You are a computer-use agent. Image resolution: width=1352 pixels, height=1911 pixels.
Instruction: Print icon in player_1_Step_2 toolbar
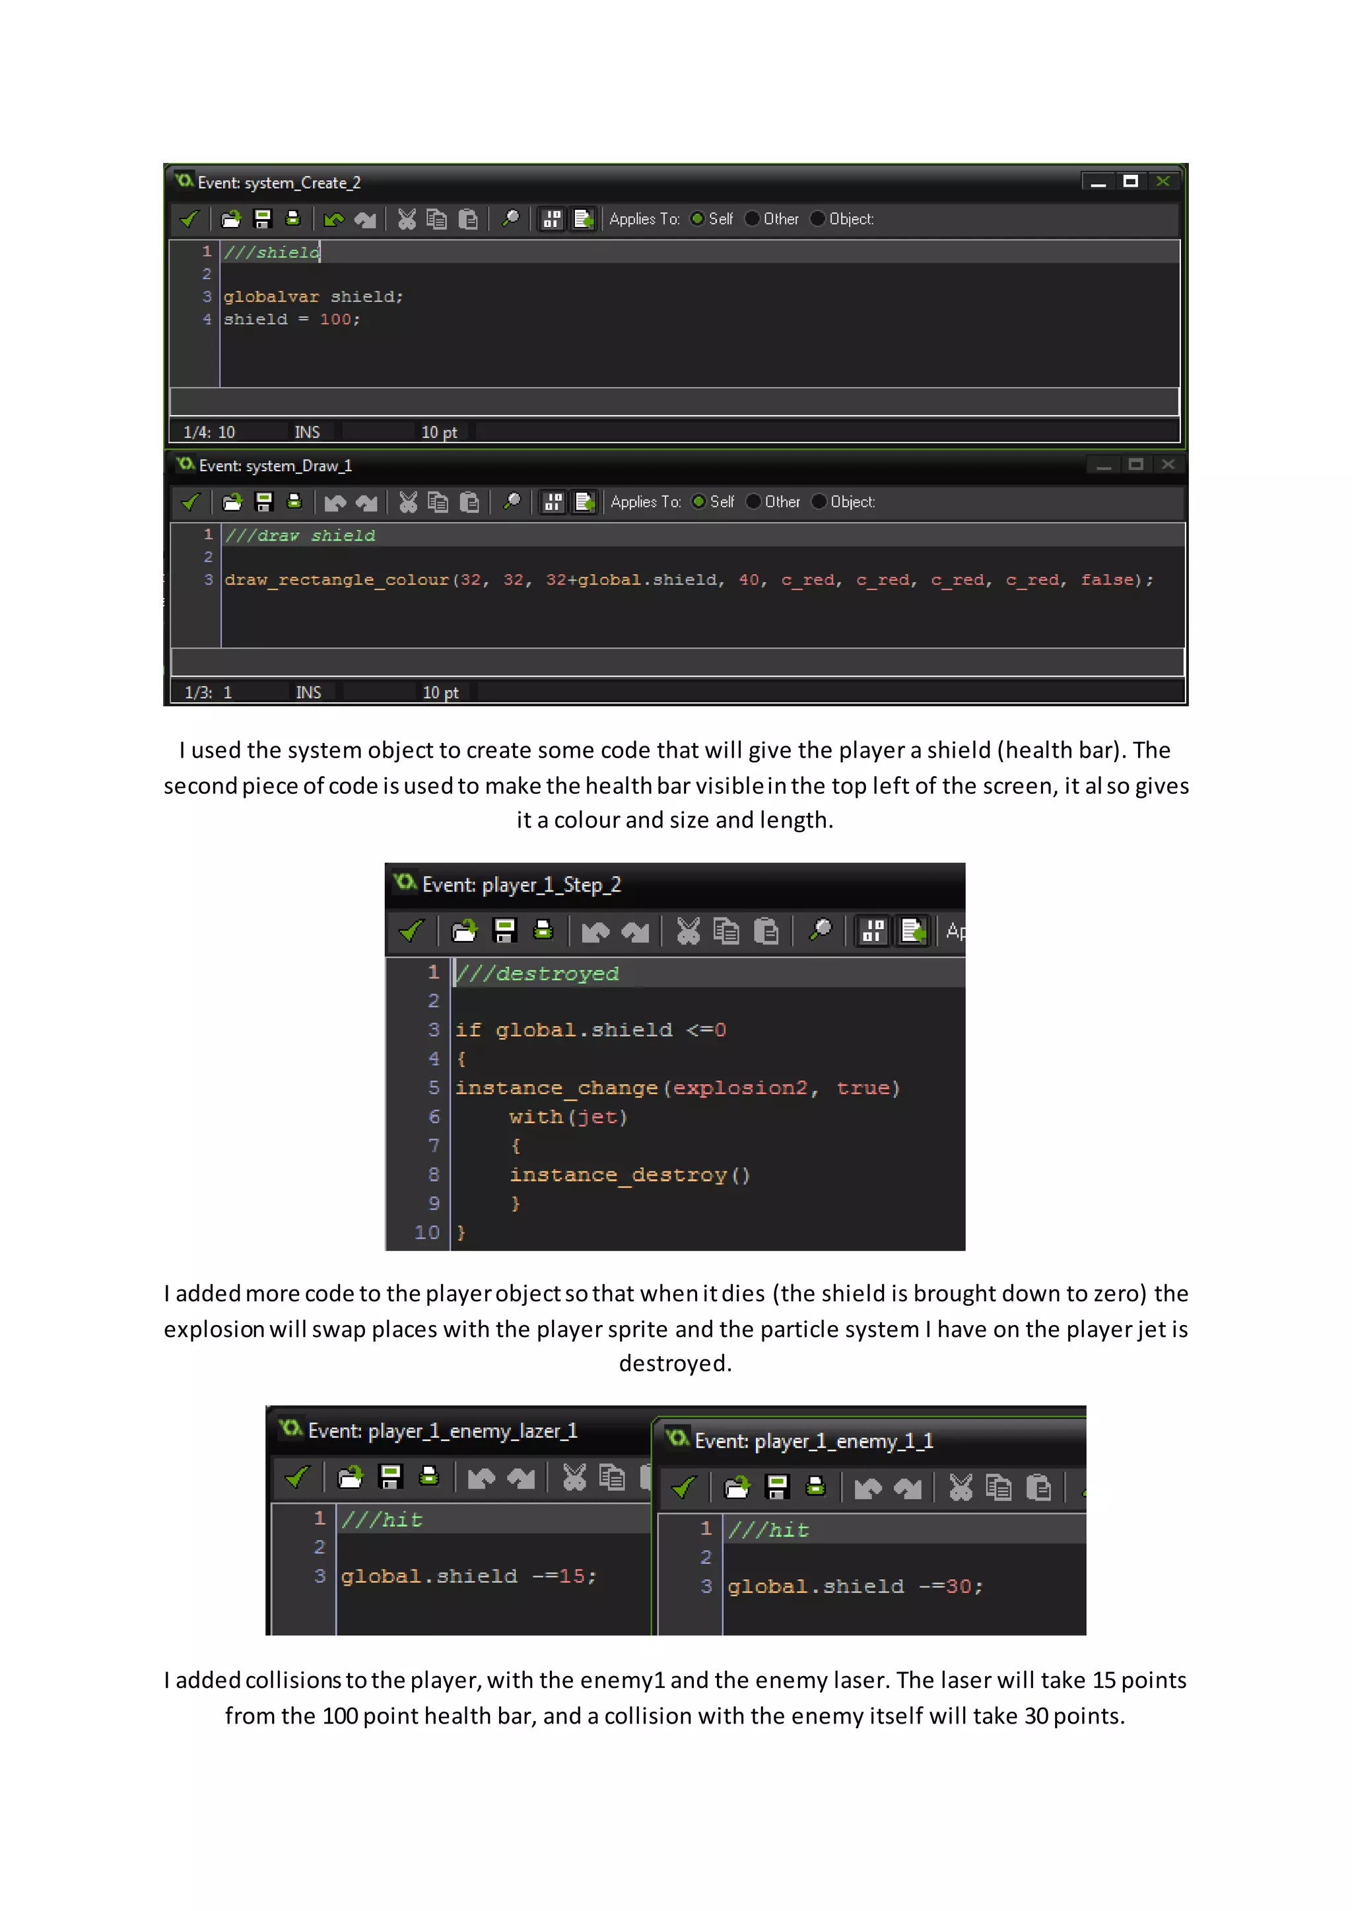pos(543,930)
